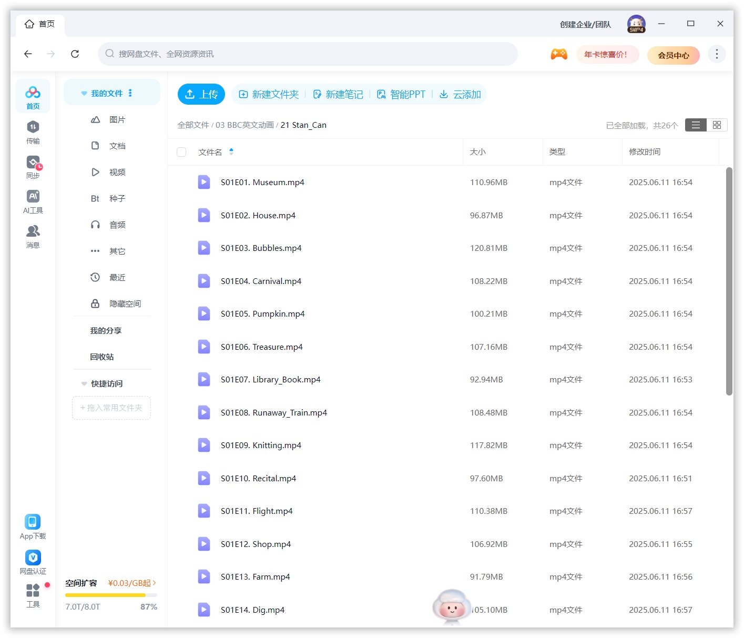744x638 pixels.
Task: Keep list view active by clicking its toggle
Action: [695, 125]
